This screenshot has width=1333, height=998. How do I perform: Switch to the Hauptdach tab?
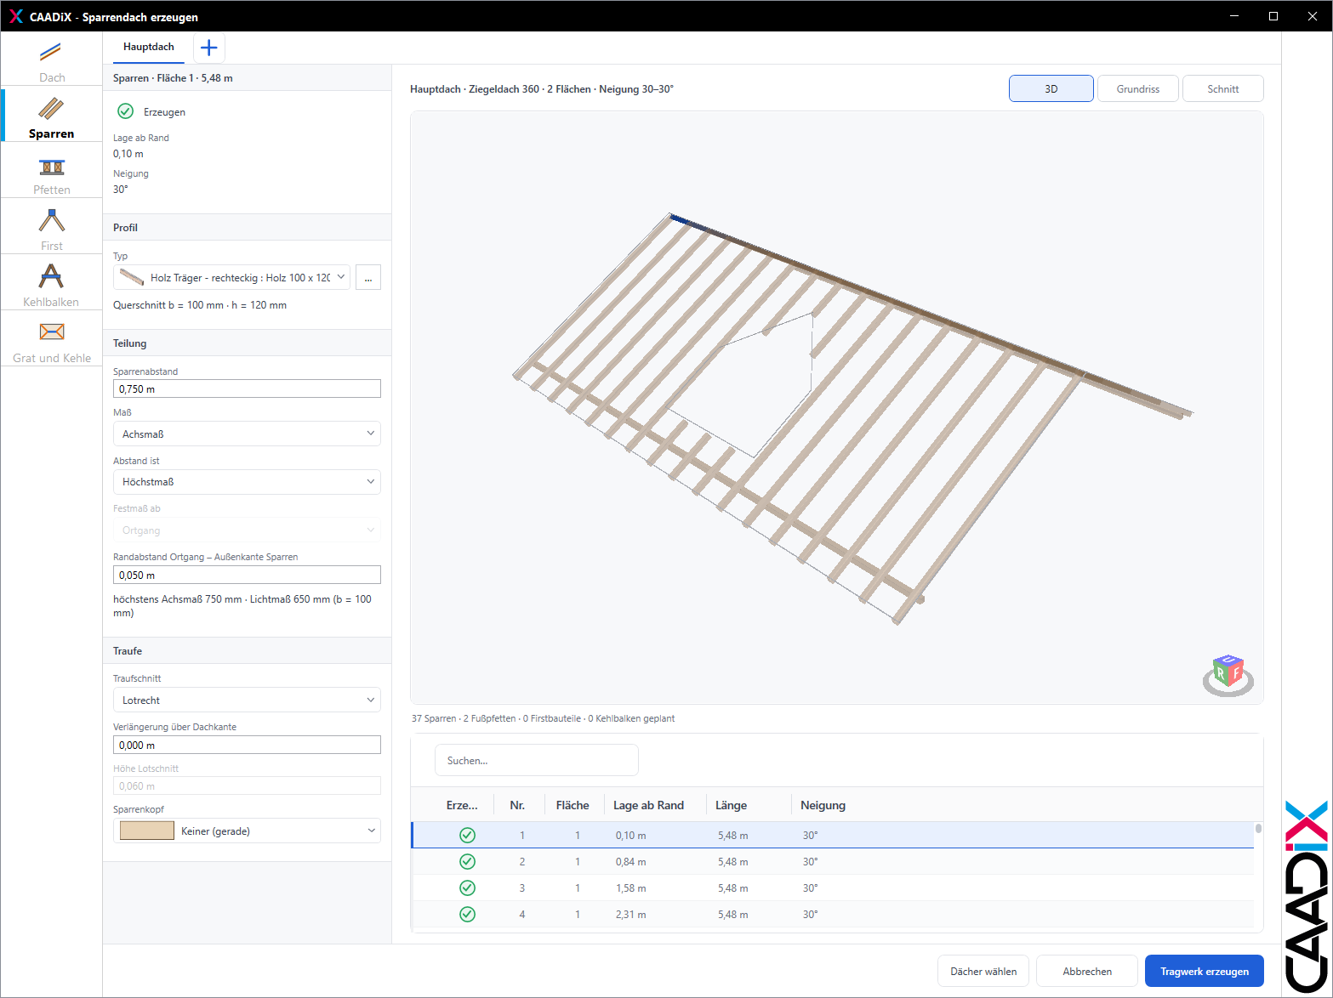[x=149, y=47]
